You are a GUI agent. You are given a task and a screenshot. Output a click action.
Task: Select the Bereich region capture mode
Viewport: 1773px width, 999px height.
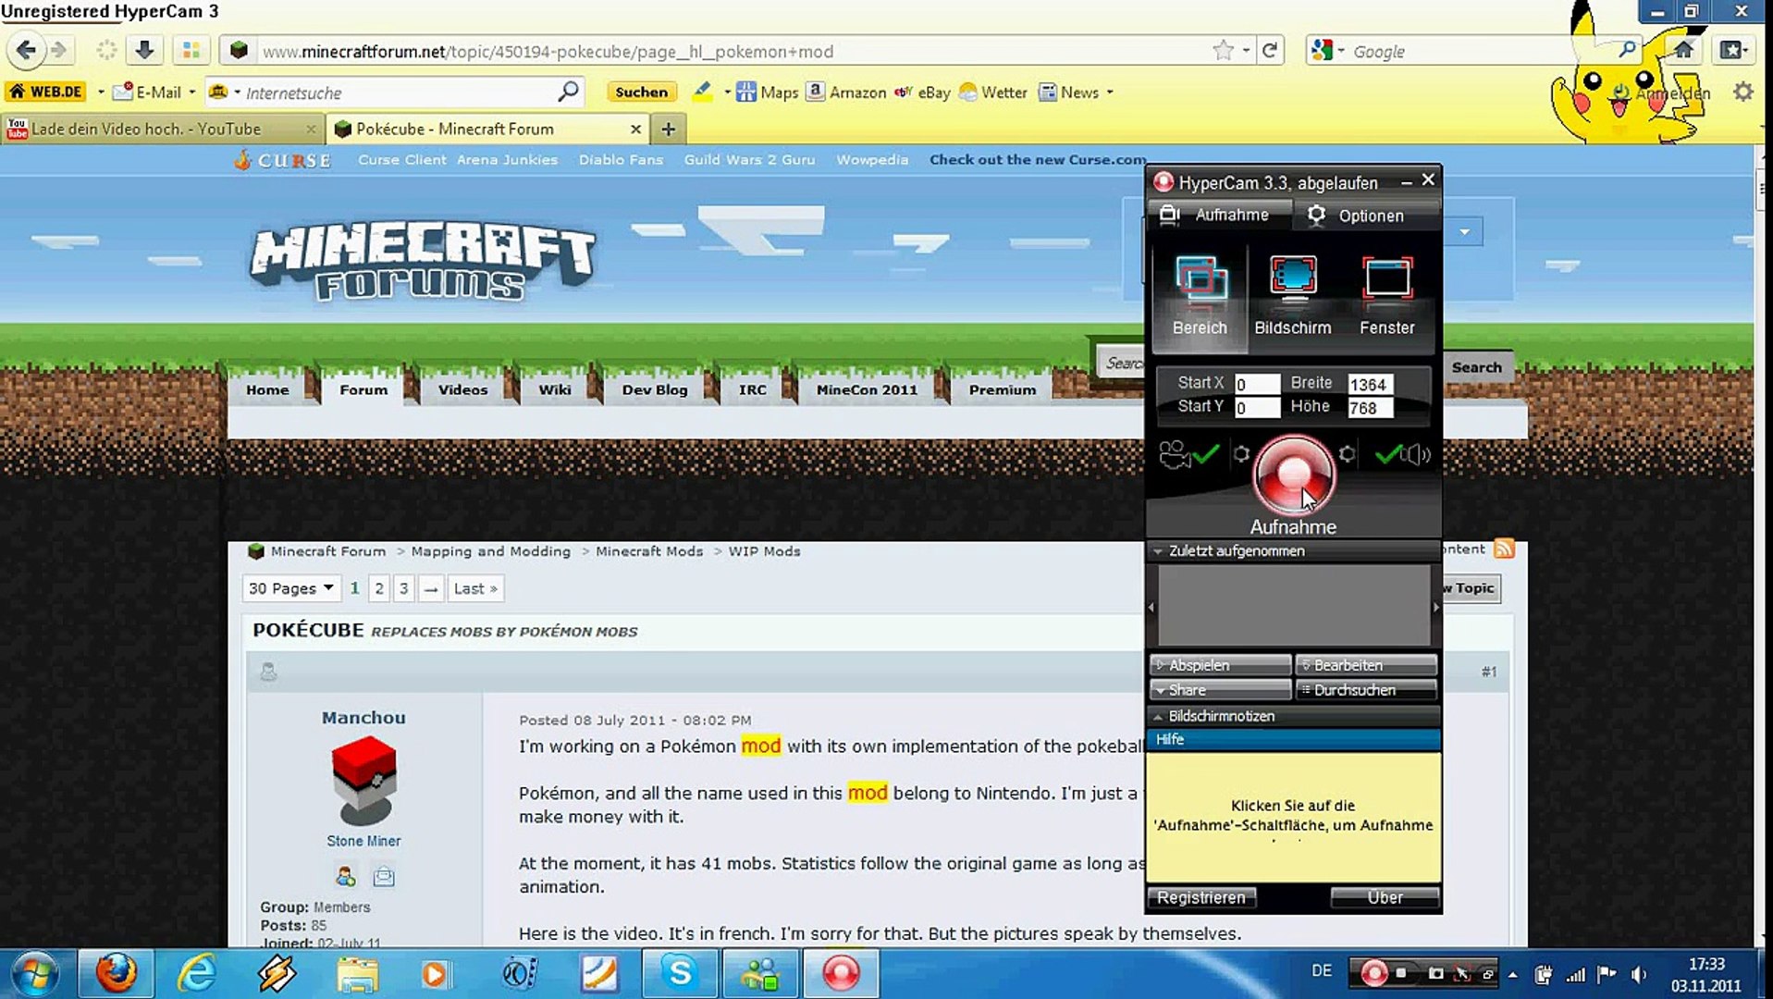pos(1200,296)
